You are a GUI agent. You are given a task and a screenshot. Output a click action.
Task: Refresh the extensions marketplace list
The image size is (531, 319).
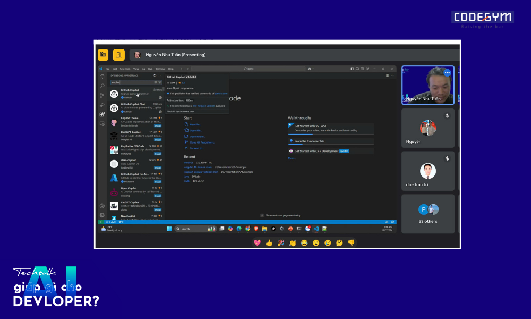click(x=155, y=75)
